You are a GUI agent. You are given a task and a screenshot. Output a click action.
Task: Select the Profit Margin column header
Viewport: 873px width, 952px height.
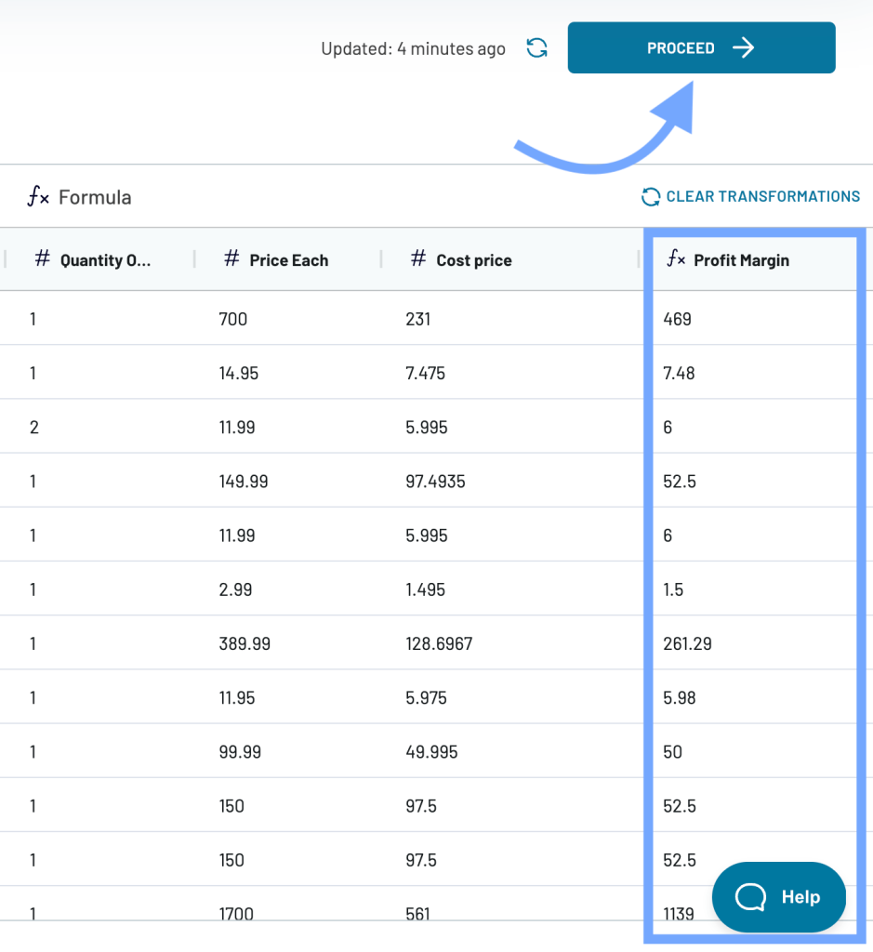click(x=755, y=260)
